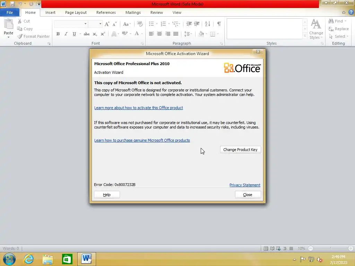355x266 pixels.
Task: Click the Bullets list icon
Action: click(151, 24)
